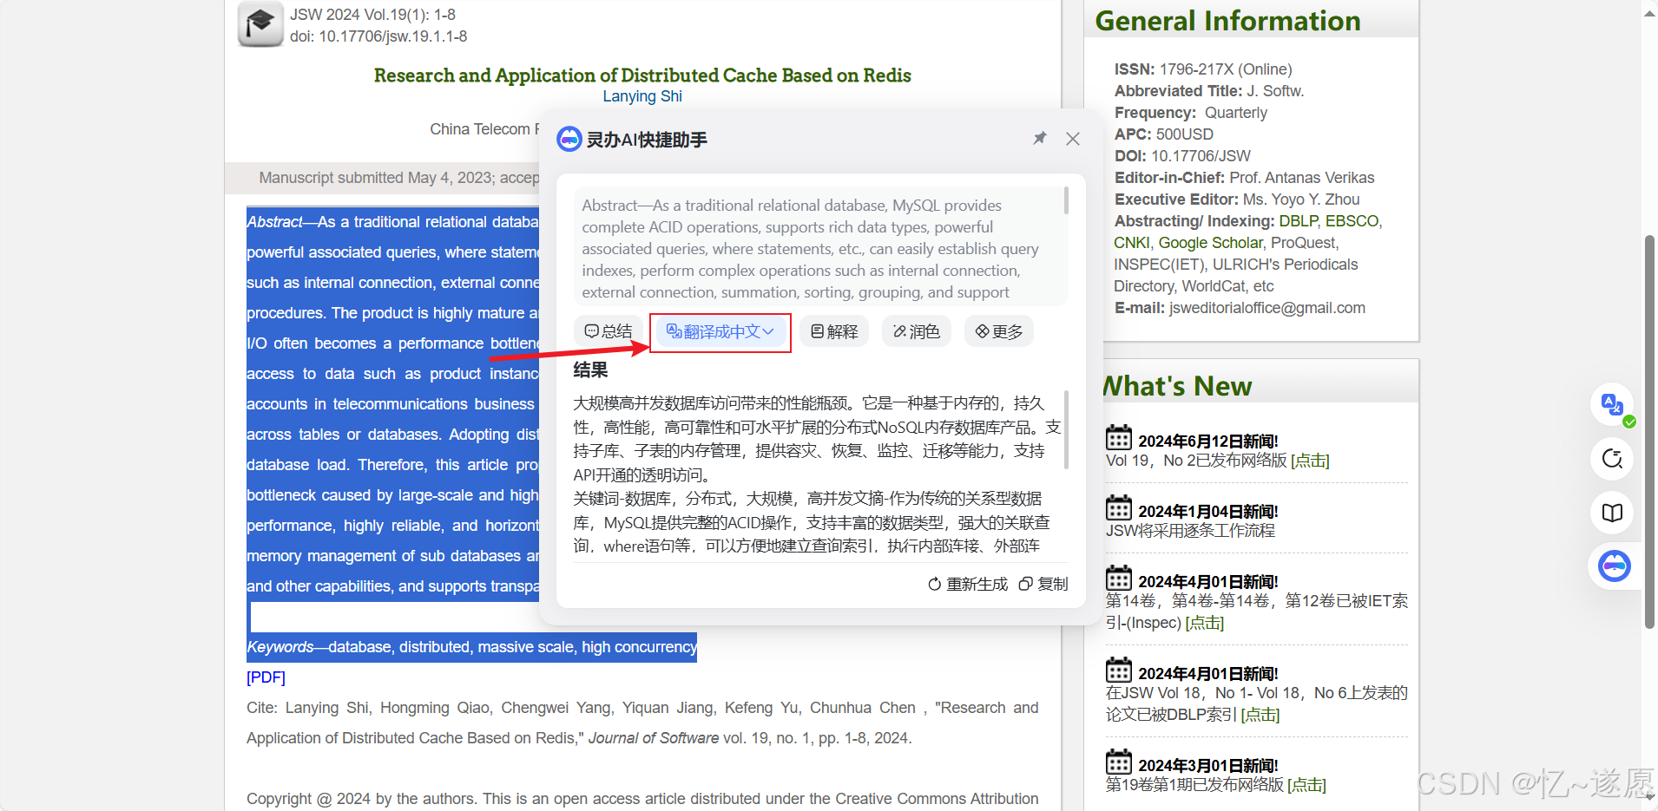Click the General Information heading
Image resolution: width=1658 pixels, height=811 pixels.
point(1227,20)
